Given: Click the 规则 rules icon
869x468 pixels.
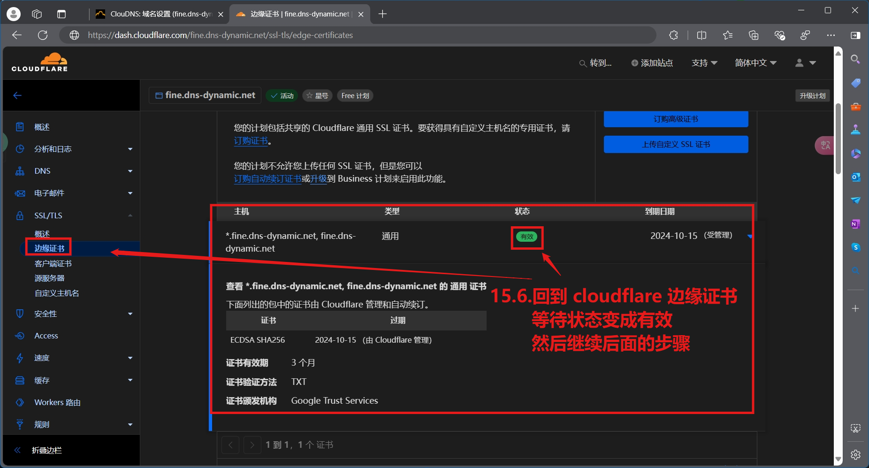Looking at the screenshot, I should tap(20, 424).
